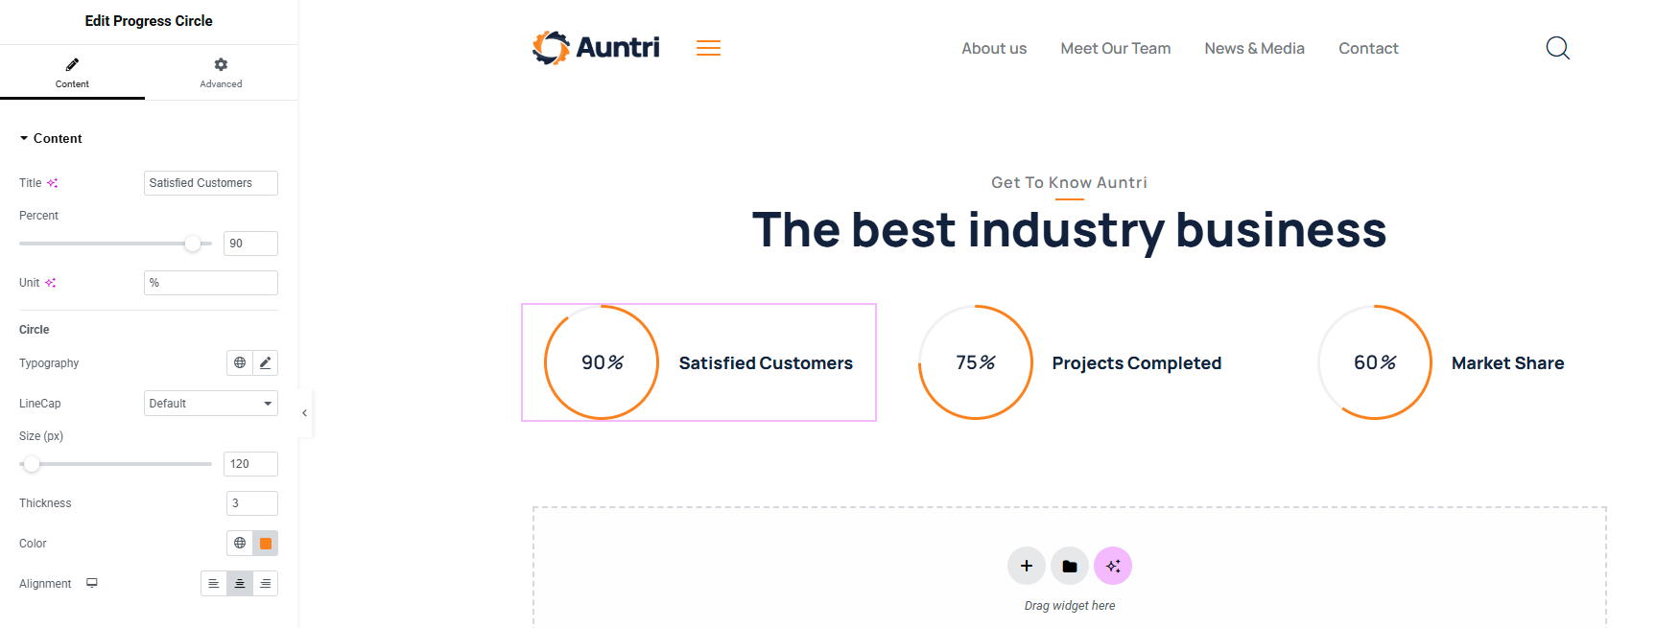This screenshot has width=1680, height=628.
Task: Open the Typography edit pencil
Action: [266, 362]
